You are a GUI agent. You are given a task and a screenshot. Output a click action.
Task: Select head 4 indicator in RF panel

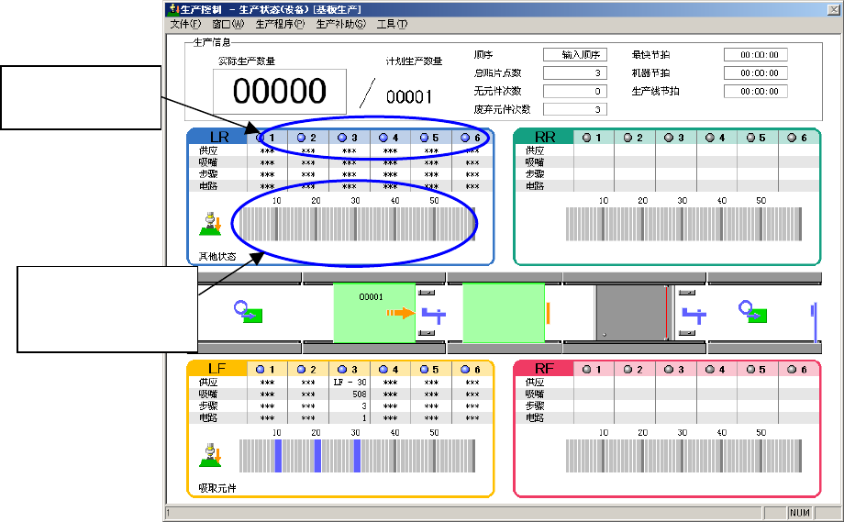[x=709, y=369]
